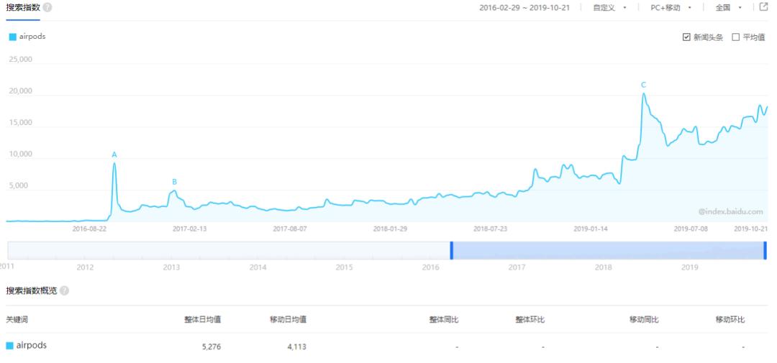Click the value 4,113 in the table

297,346
